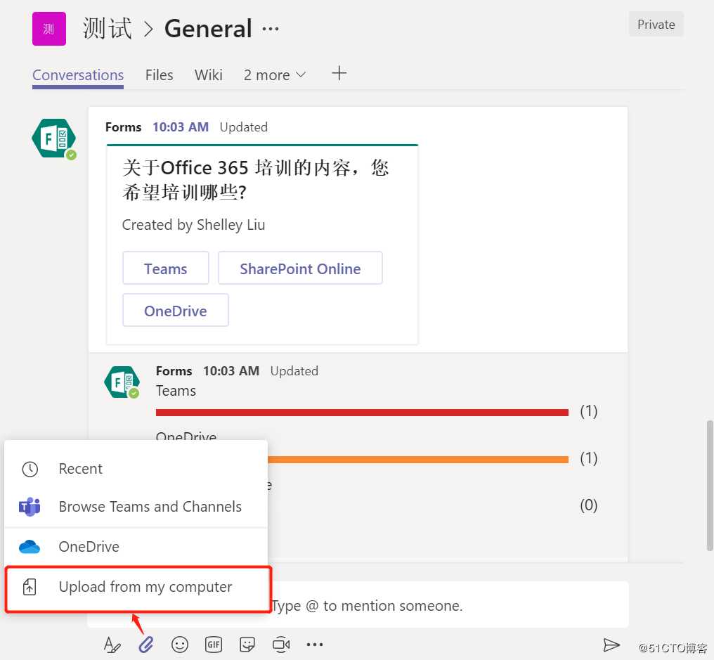
Task: Click the message compose box
Action: point(450,605)
